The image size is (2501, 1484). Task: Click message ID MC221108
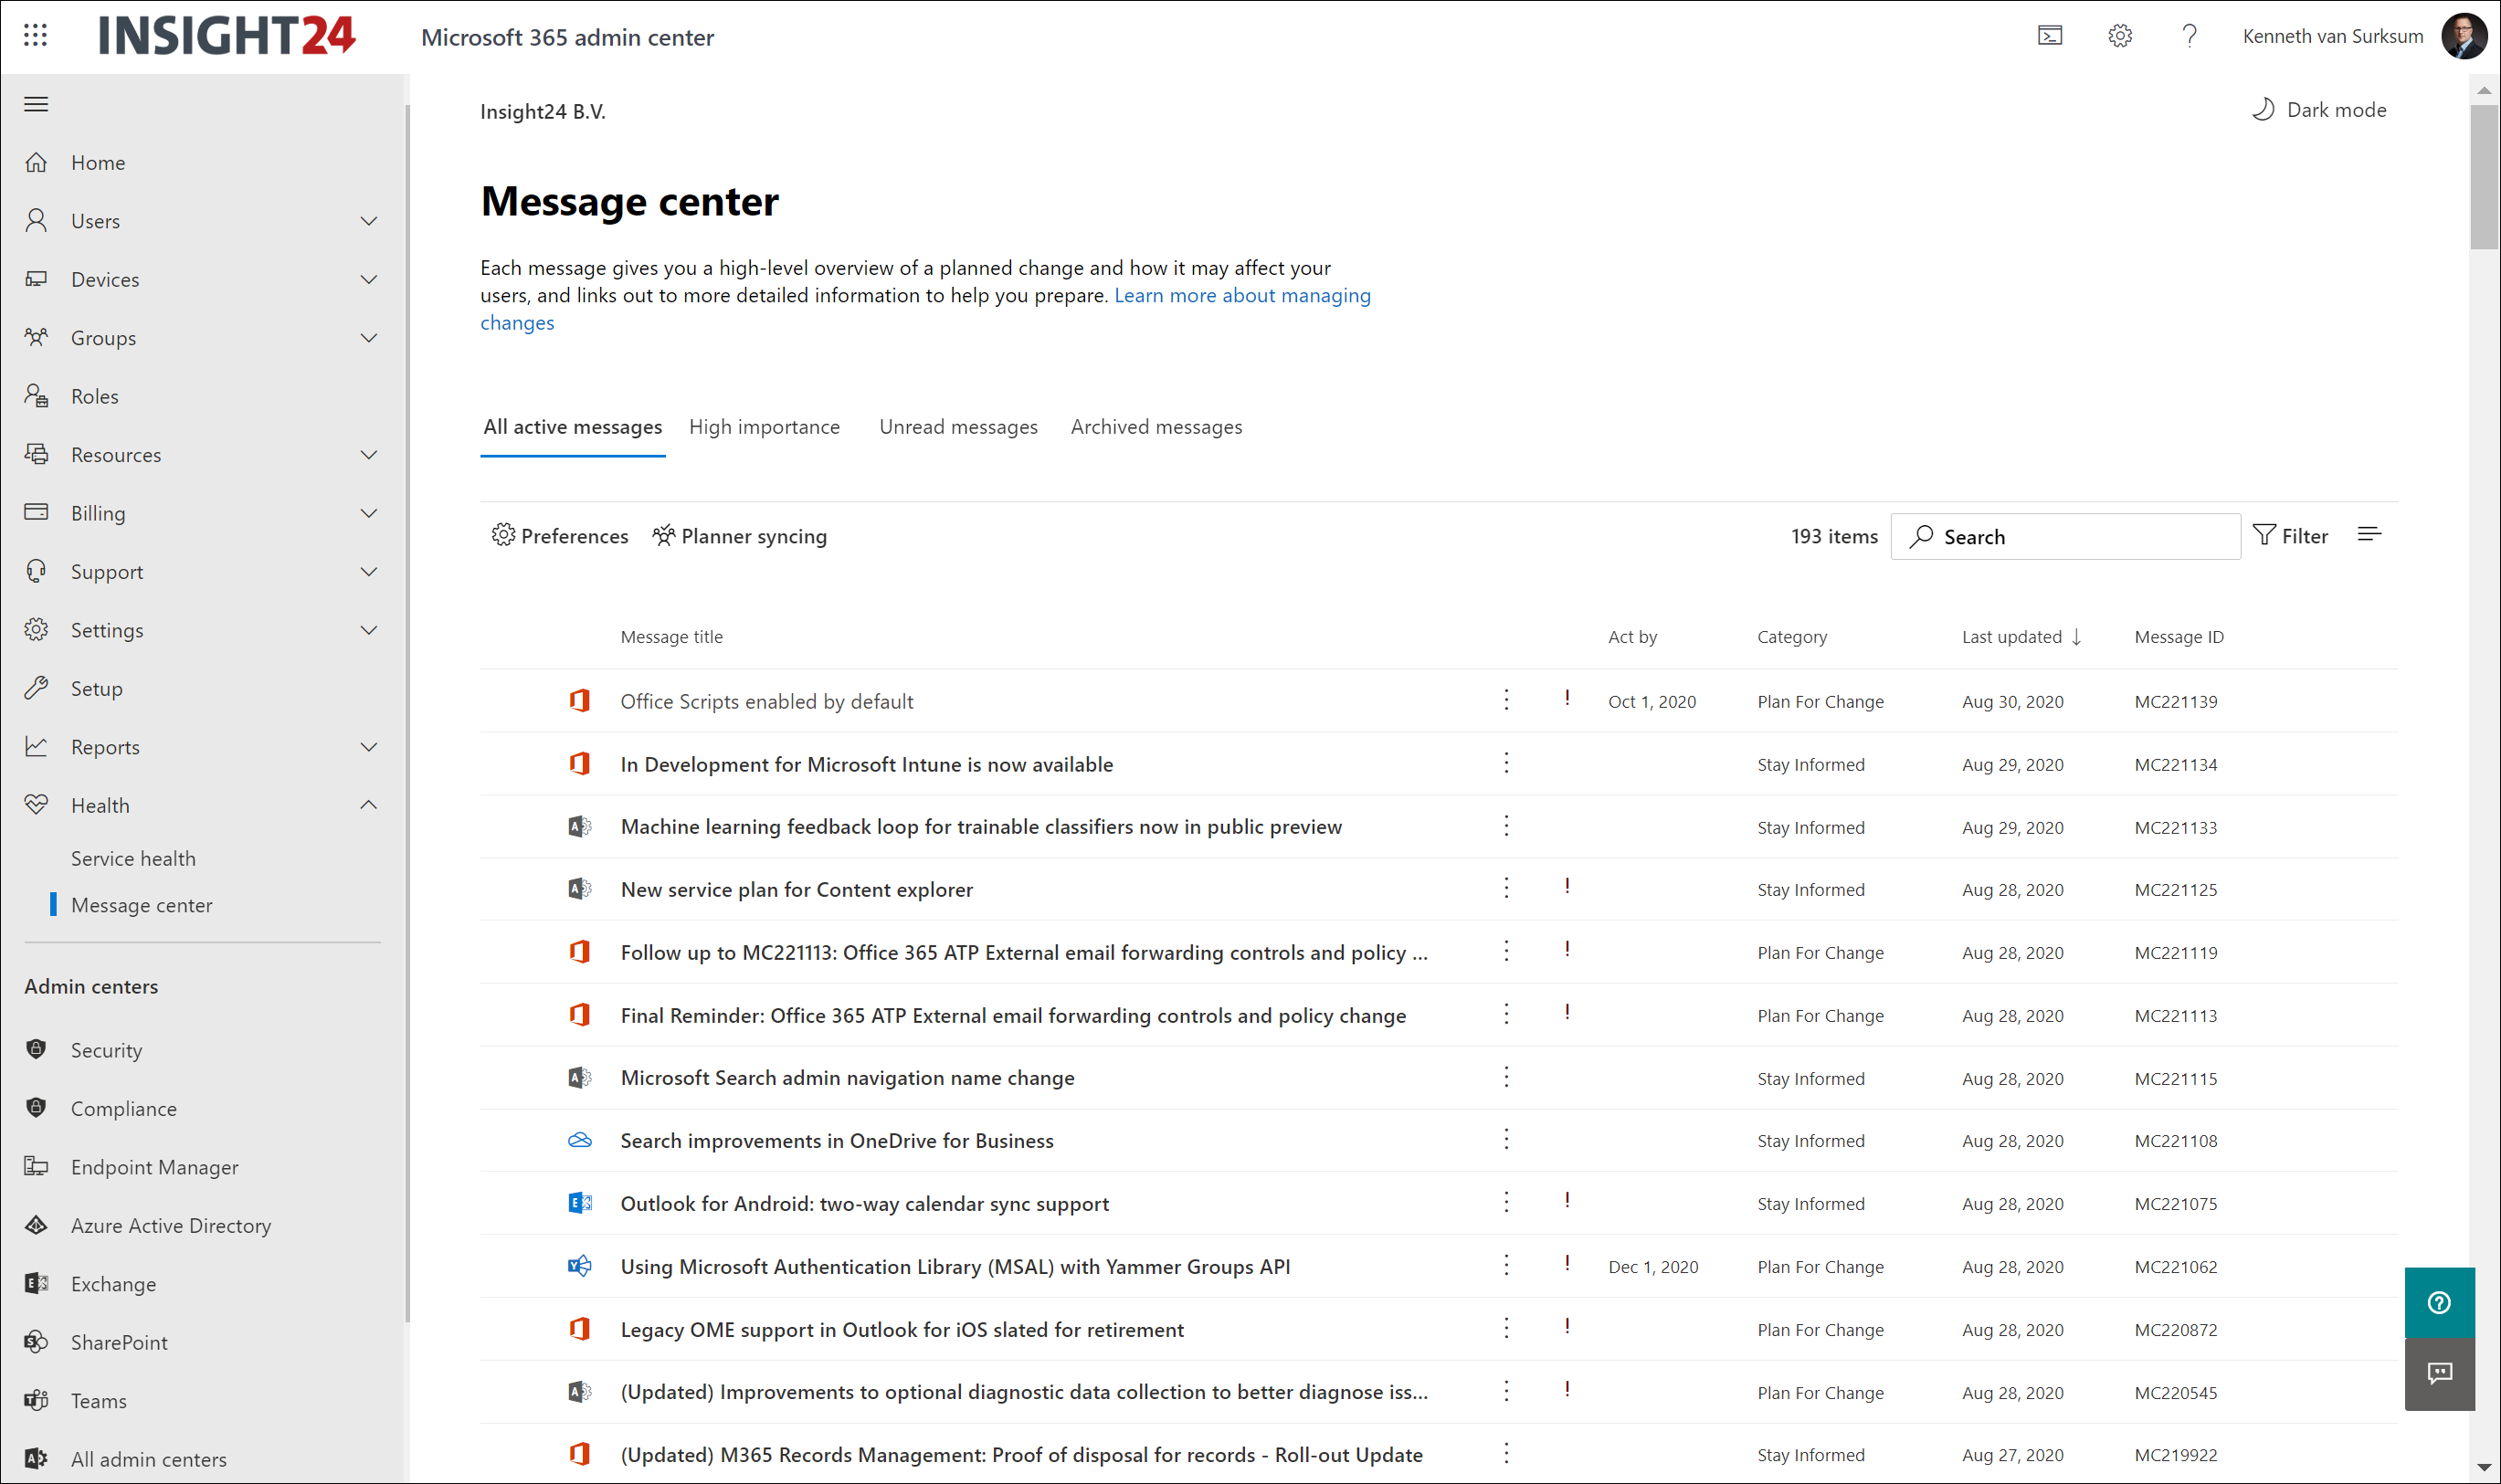click(2176, 1141)
